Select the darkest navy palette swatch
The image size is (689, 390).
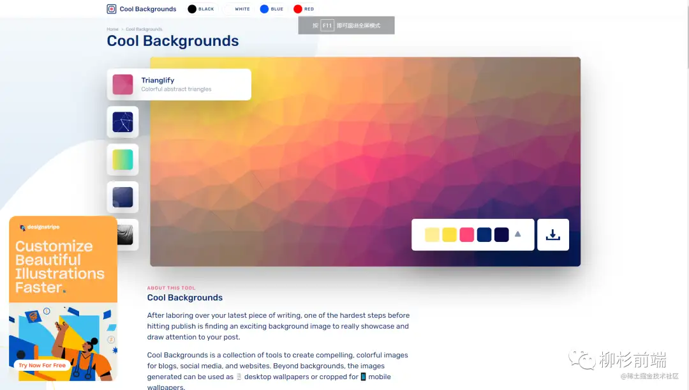(501, 235)
